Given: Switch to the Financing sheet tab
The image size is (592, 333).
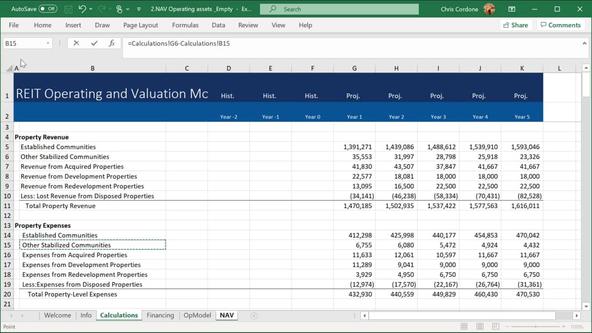Looking at the screenshot, I should click(x=160, y=315).
